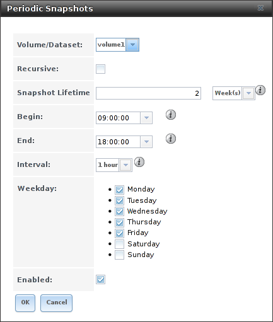Click the Periodic Snapshots title text
The width and height of the screenshot is (273, 322).
coord(50,9)
